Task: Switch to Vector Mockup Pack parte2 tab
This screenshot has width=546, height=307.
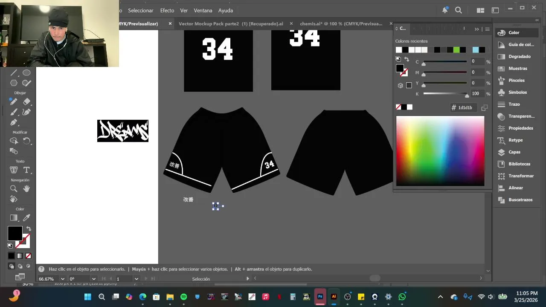Action: (231, 24)
